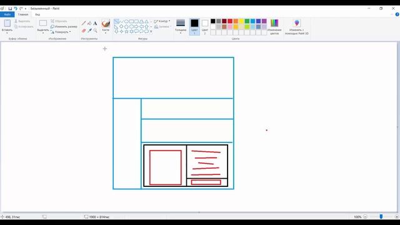Select the Right triangle shape
400x225 pixels.
tap(116, 26)
